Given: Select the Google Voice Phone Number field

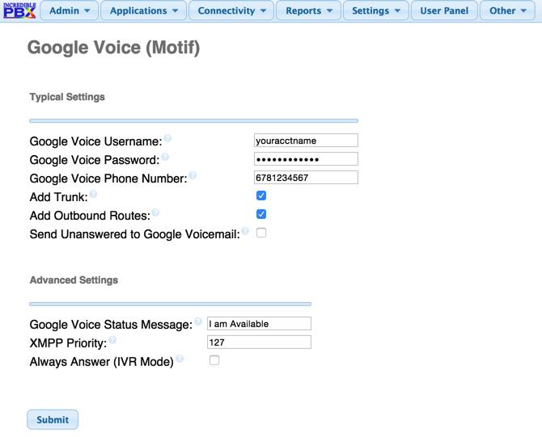Looking at the screenshot, I should pyautogui.click(x=306, y=178).
